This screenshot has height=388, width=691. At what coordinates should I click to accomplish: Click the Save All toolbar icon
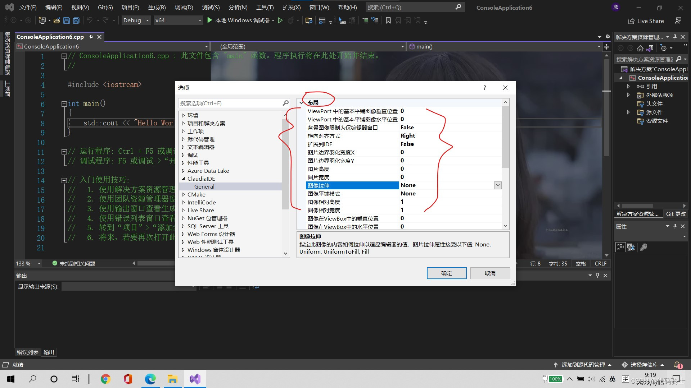tap(76, 20)
